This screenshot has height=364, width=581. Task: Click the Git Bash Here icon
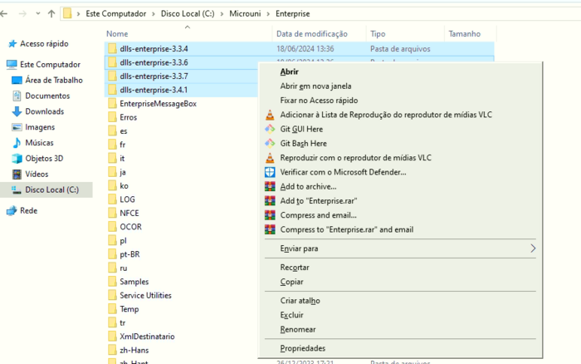pos(270,144)
